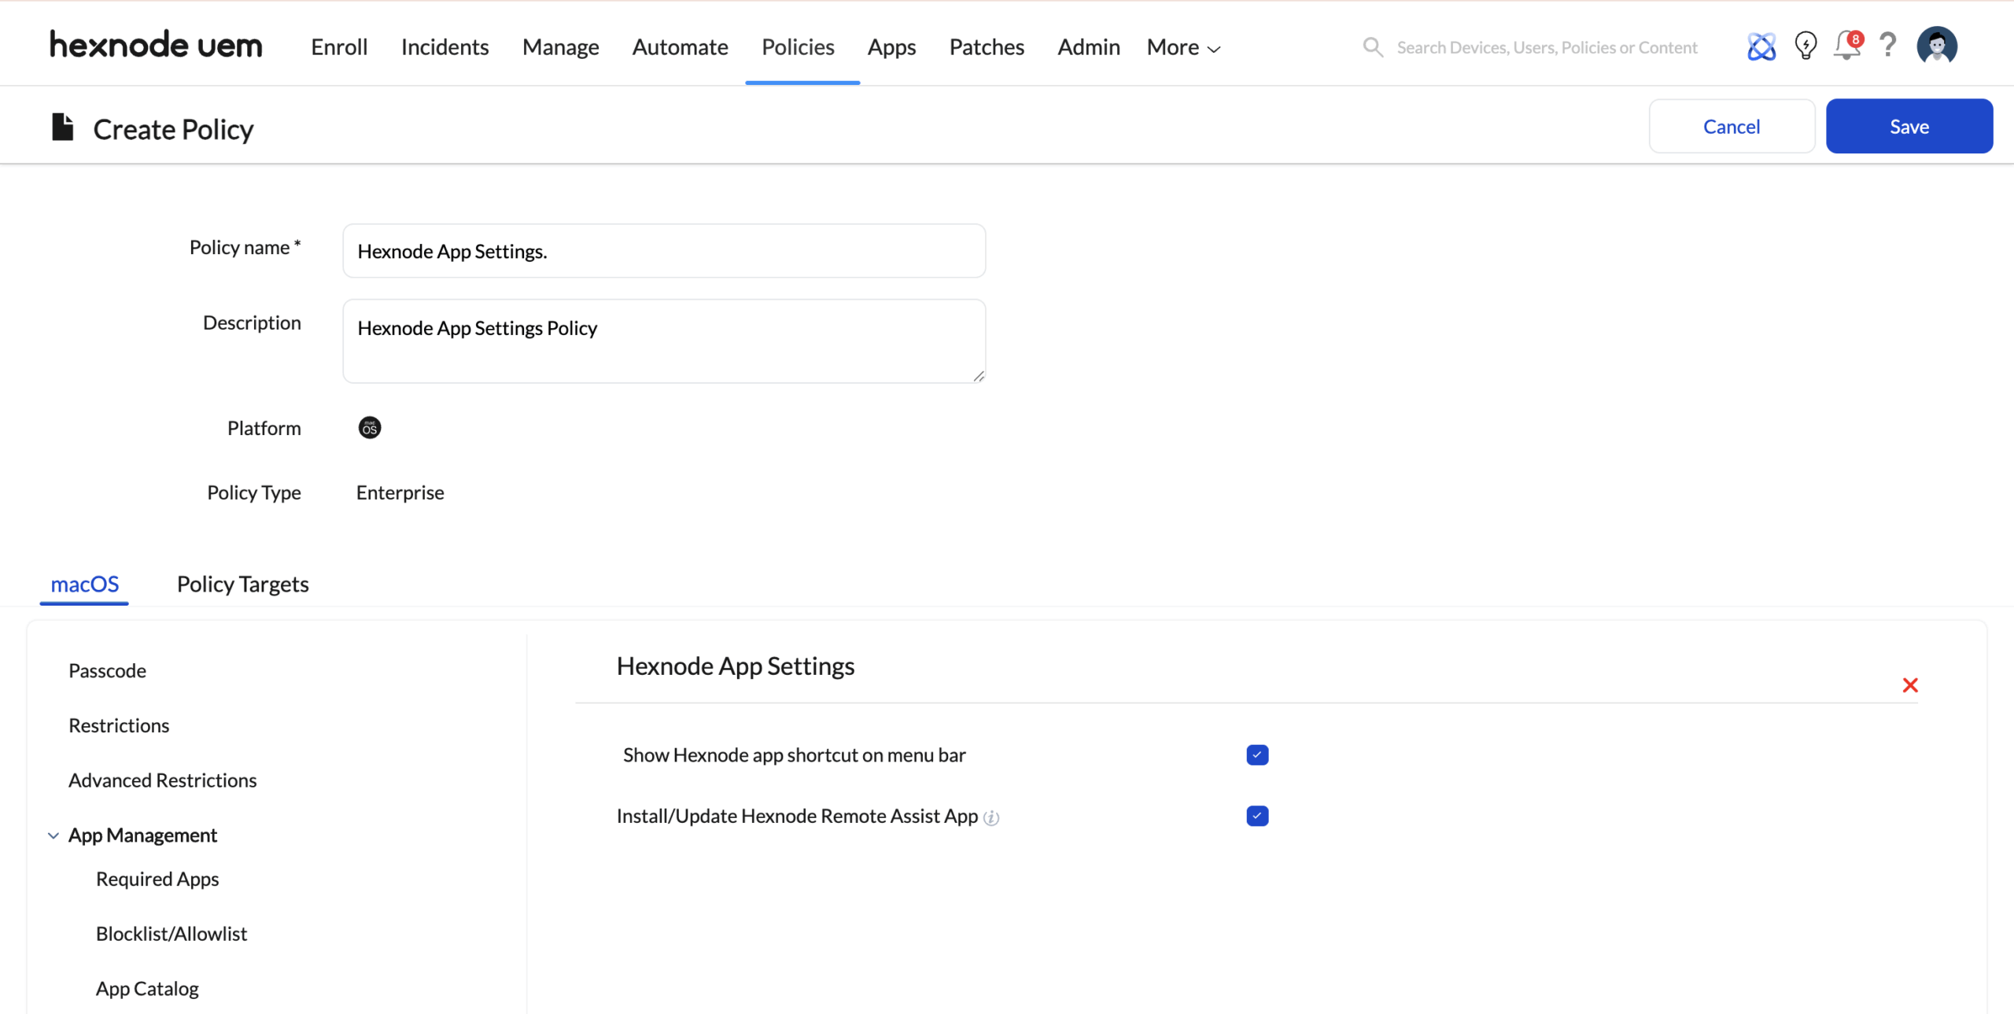Click the search magnifier icon

tap(1373, 47)
